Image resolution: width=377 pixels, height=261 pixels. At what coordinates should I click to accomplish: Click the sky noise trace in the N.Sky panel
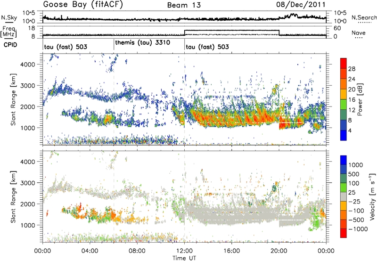[184, 18]
